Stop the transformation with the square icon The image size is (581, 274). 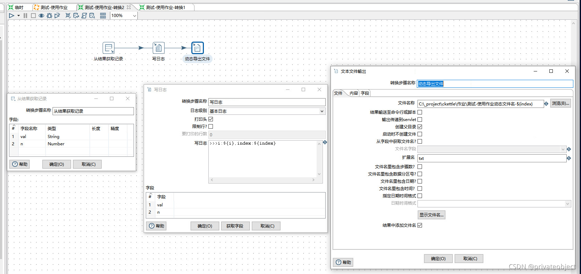[33, 16]
